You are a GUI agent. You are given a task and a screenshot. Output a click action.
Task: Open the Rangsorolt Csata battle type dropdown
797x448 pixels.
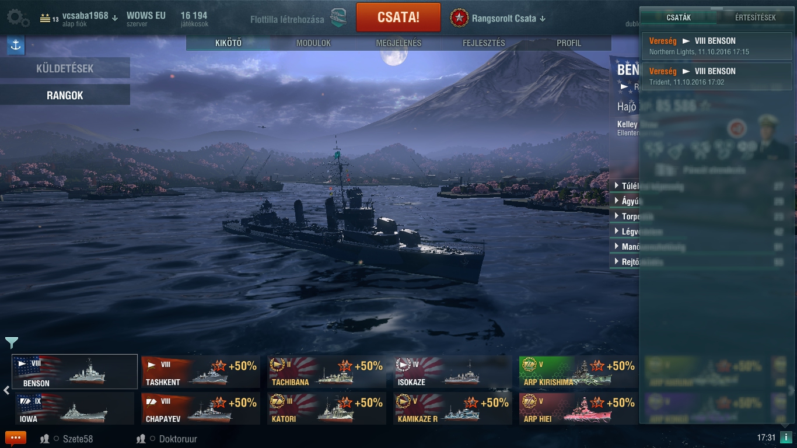click(543, 19)
